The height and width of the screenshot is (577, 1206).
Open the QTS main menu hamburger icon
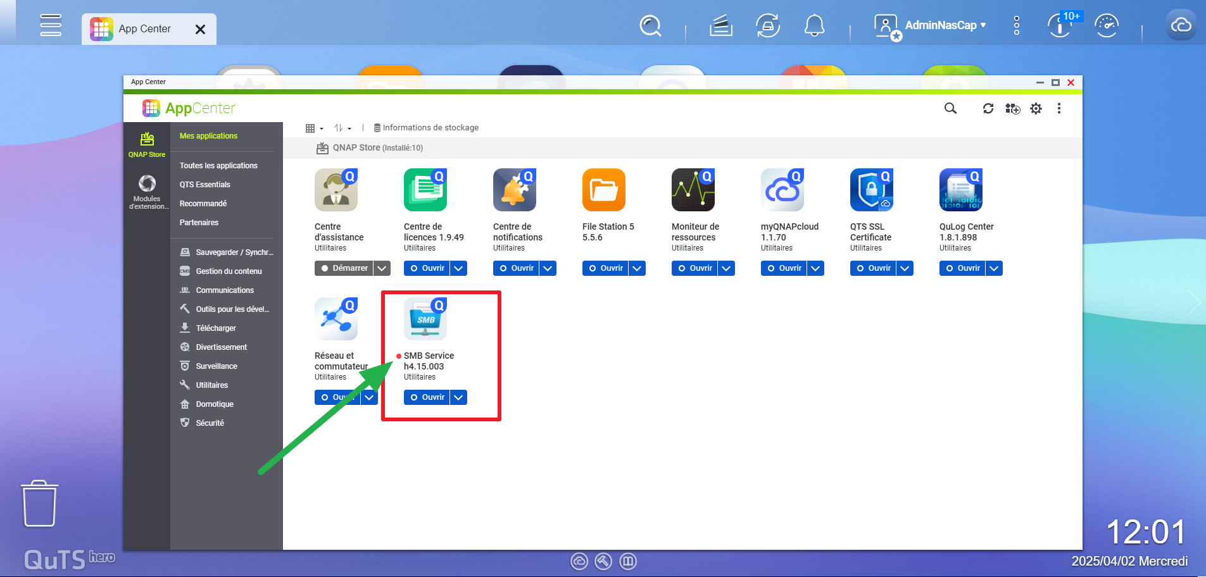[x=51, y=25]
